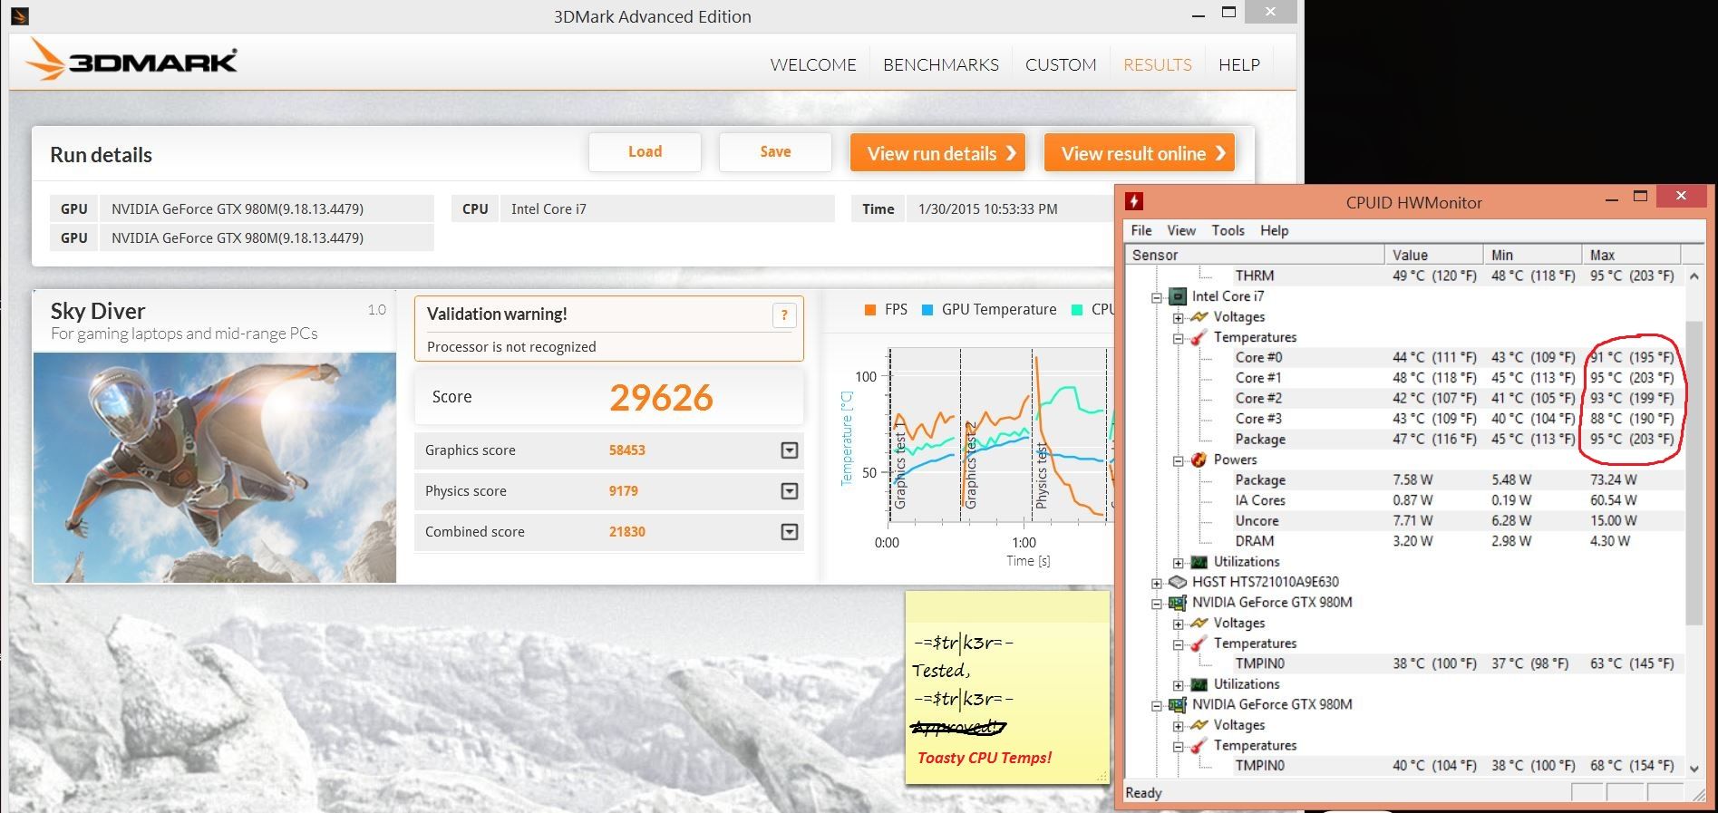Click the HWMonitor 'Ready' status text

(x=1143, y=793)
